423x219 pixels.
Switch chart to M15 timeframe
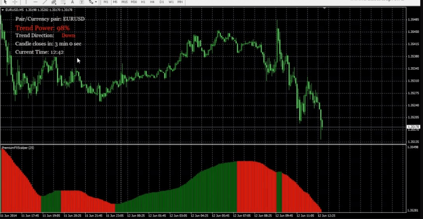pyautogui.click(x=125, y=2)
